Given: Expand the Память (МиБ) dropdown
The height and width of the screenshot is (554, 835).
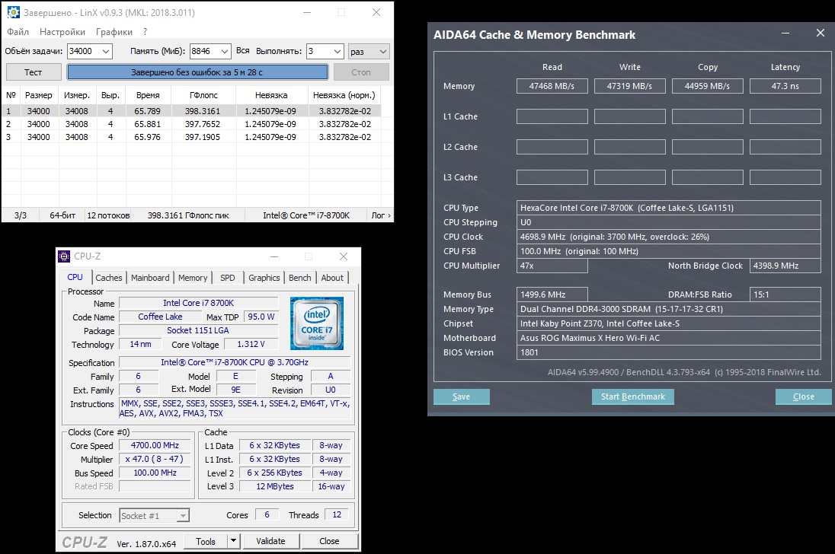Looking at the screenshot, I should pos(225,51).
